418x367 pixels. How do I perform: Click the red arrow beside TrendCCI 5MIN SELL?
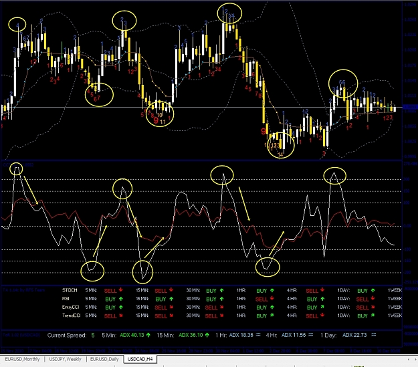[121, 316]
